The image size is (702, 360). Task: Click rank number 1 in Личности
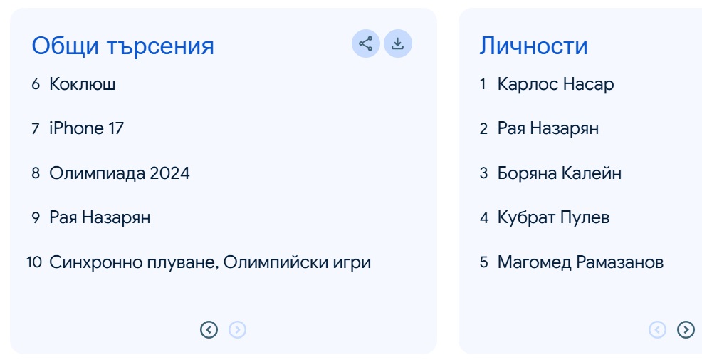pos(483,84)
